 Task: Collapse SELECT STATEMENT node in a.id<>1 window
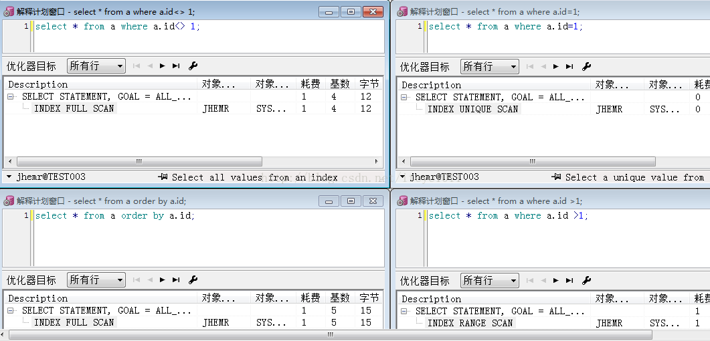point(11,96)
